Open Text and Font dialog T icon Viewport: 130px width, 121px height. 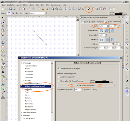tap(93, 9)
